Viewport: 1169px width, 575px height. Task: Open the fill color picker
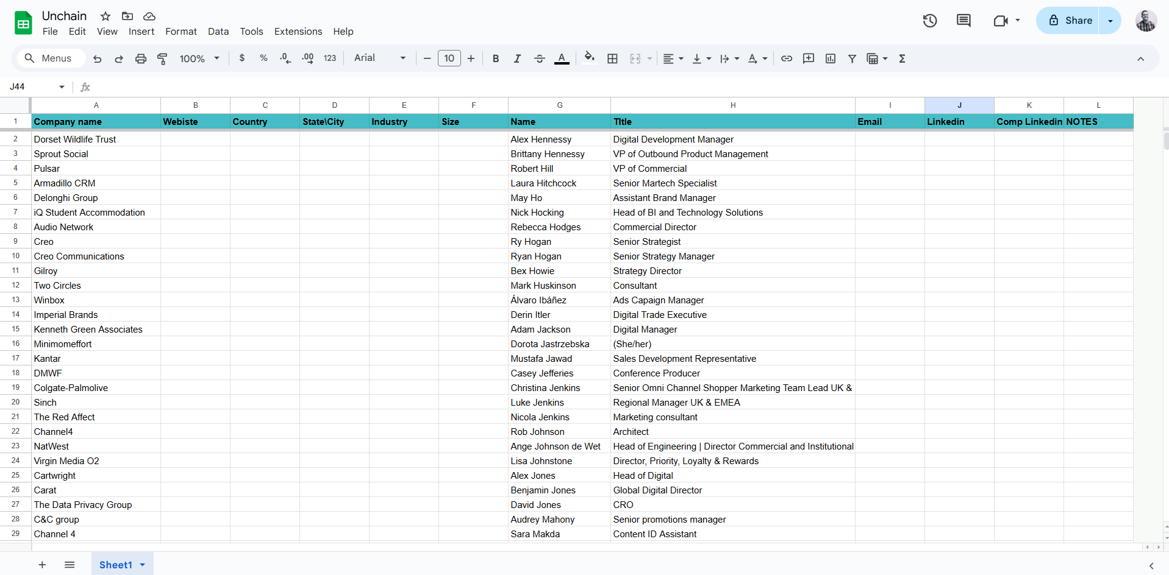[x=589, y=58]
